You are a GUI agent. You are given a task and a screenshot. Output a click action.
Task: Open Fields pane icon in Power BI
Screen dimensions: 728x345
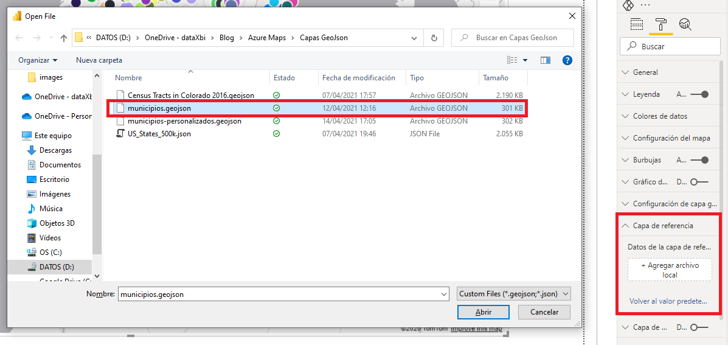tap(637, 24)
